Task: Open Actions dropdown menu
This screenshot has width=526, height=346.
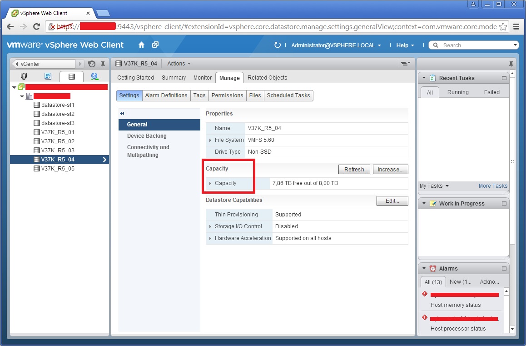Action: pos(179,64)
